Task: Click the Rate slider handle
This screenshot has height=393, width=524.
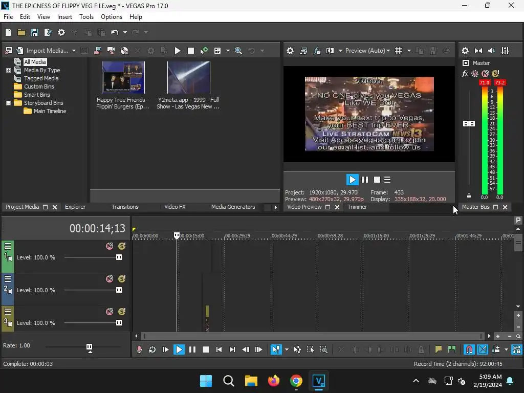Action: pyautogui.click(x=89, y=347)
